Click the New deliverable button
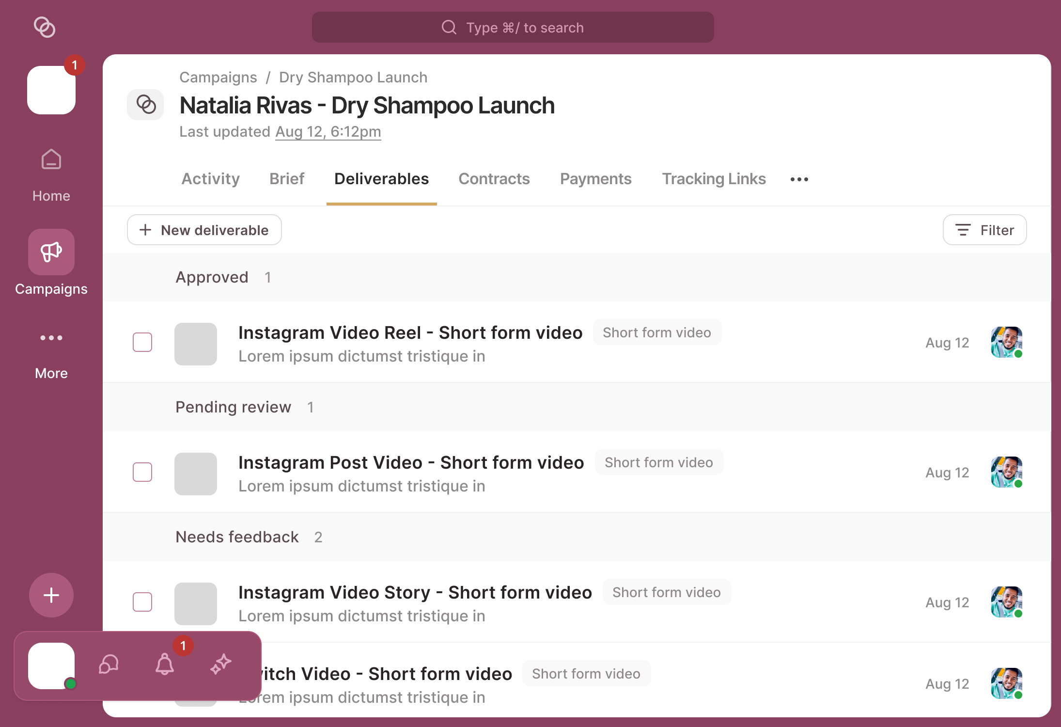 point(204,230)
